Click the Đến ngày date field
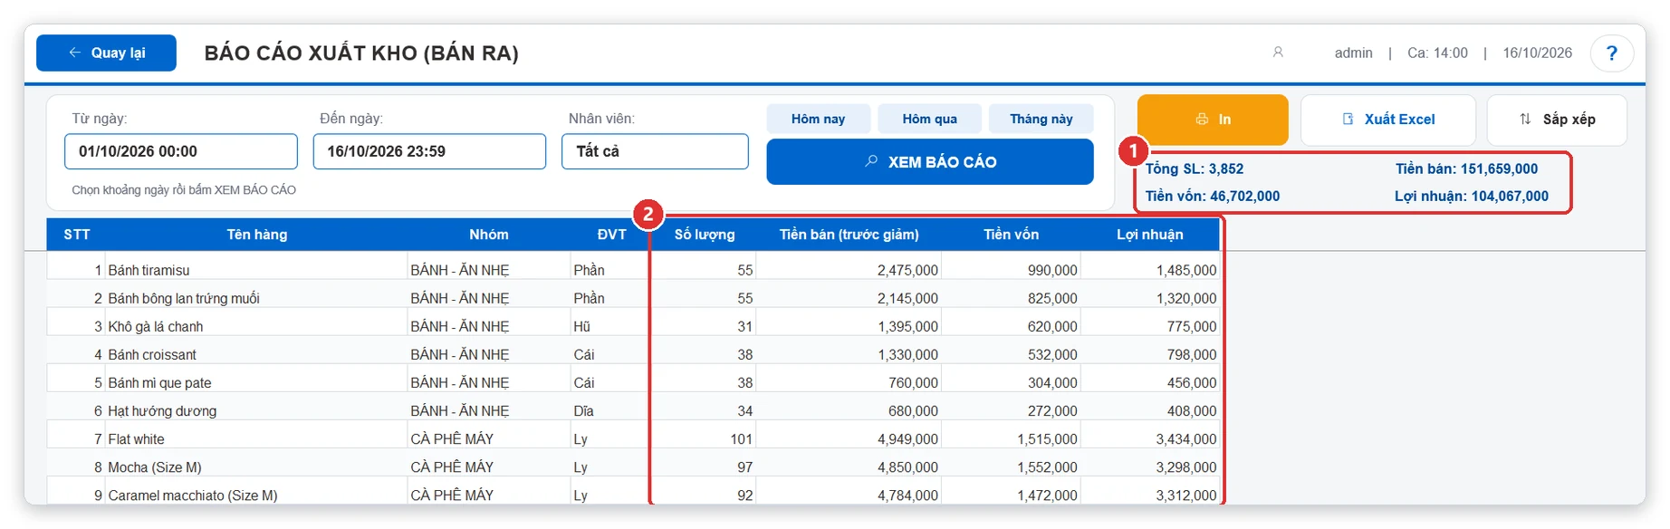Screen dimensions: 1670x529 [429, 151]
